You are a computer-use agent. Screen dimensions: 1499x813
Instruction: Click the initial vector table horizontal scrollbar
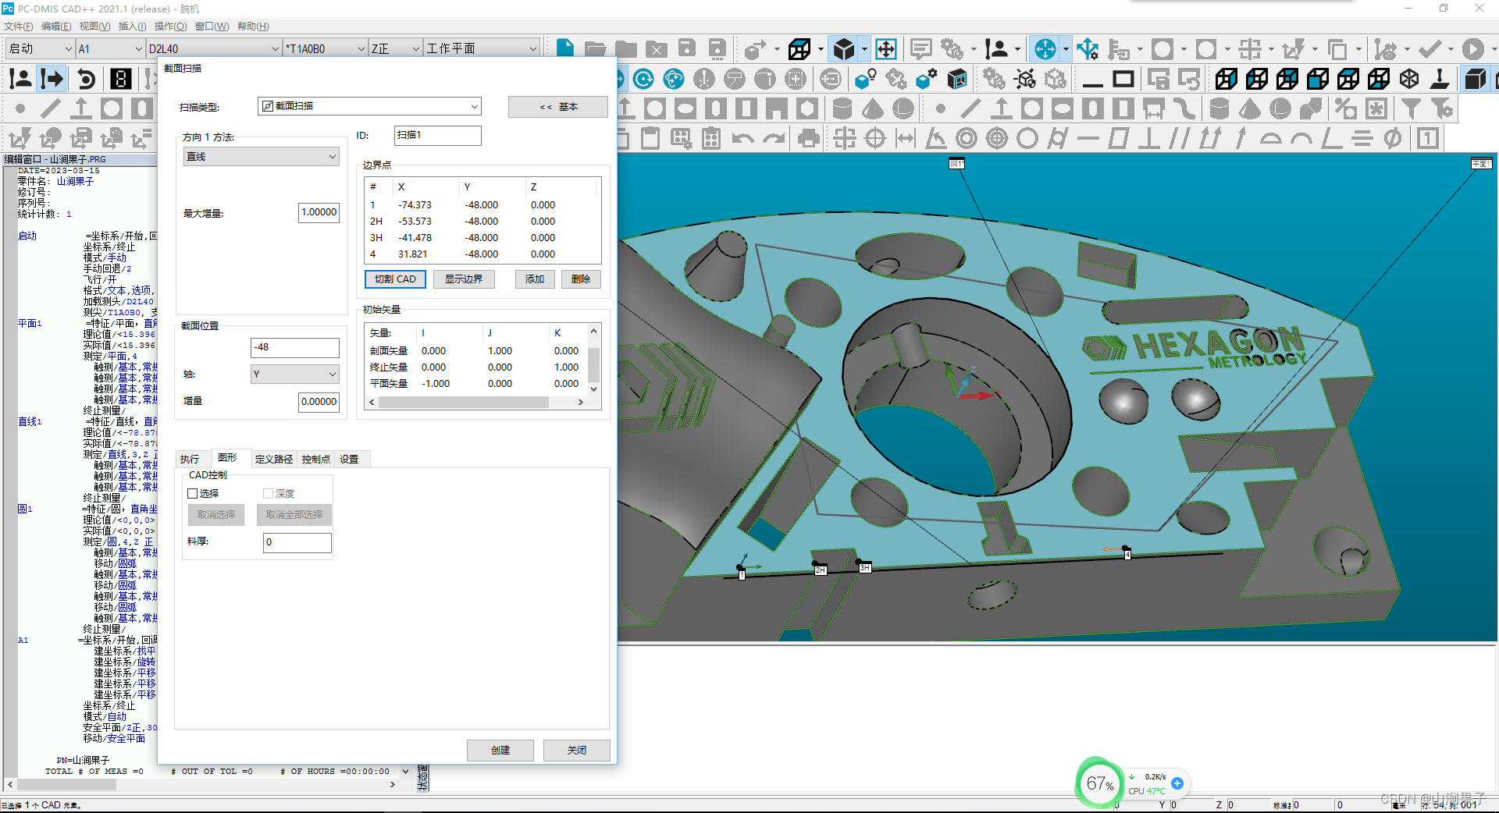476,403
